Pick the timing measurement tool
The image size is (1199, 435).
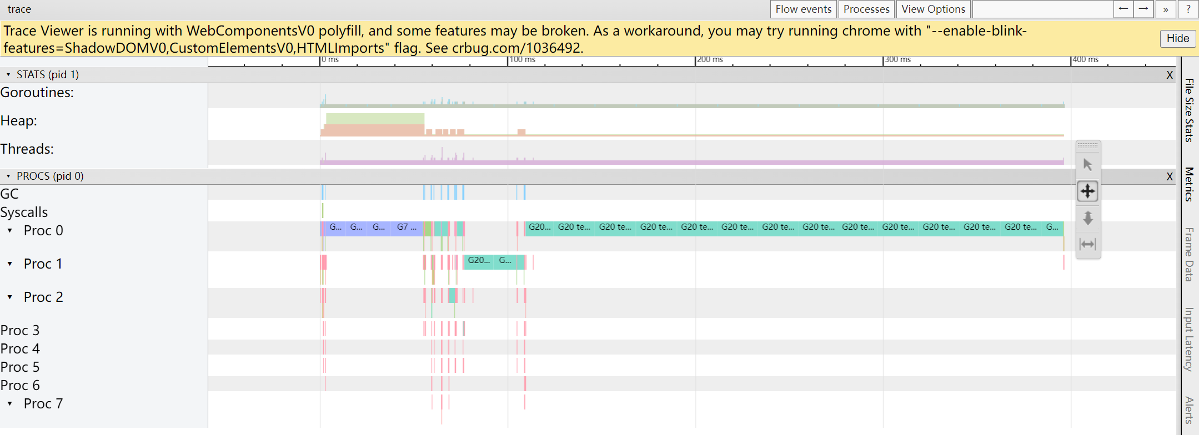[1087, 244]
